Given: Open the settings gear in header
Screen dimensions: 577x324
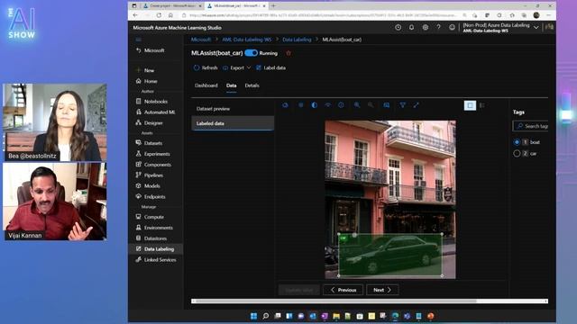Looking at the screenshot, I should [x=425, y=28].
